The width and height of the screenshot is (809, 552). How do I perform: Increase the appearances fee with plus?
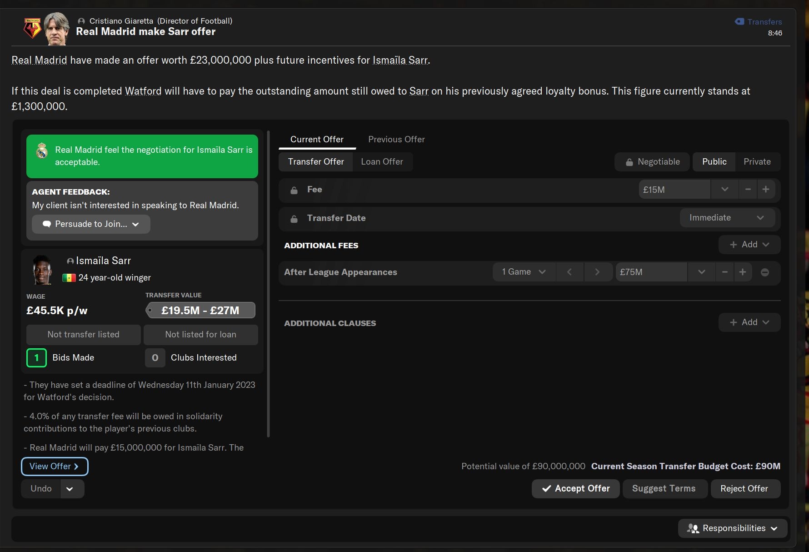[x=743, y=272]
